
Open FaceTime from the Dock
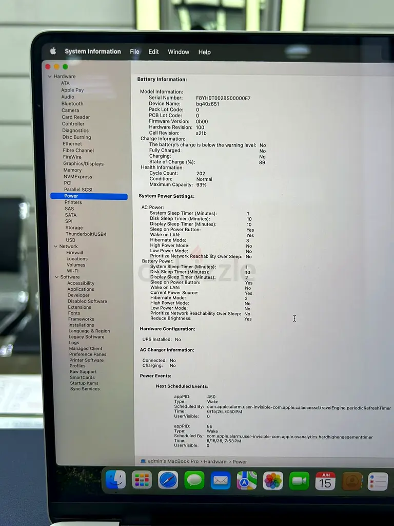(299, 481)
